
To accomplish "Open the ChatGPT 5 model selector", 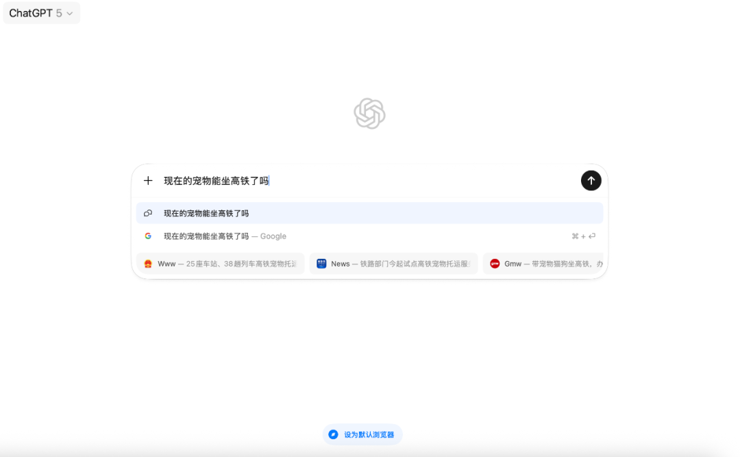I will (x=41, y=13).
